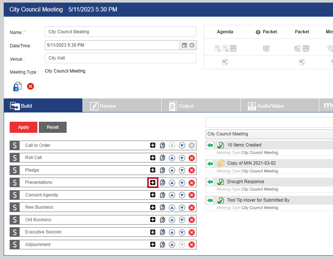Add Drought Response with green arrow

click(210, 182)
